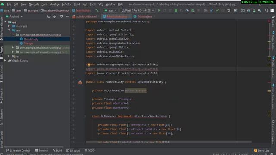Open the AVD Manager icon
This screenshot has width=276, height=155.
tap(254, 10)
